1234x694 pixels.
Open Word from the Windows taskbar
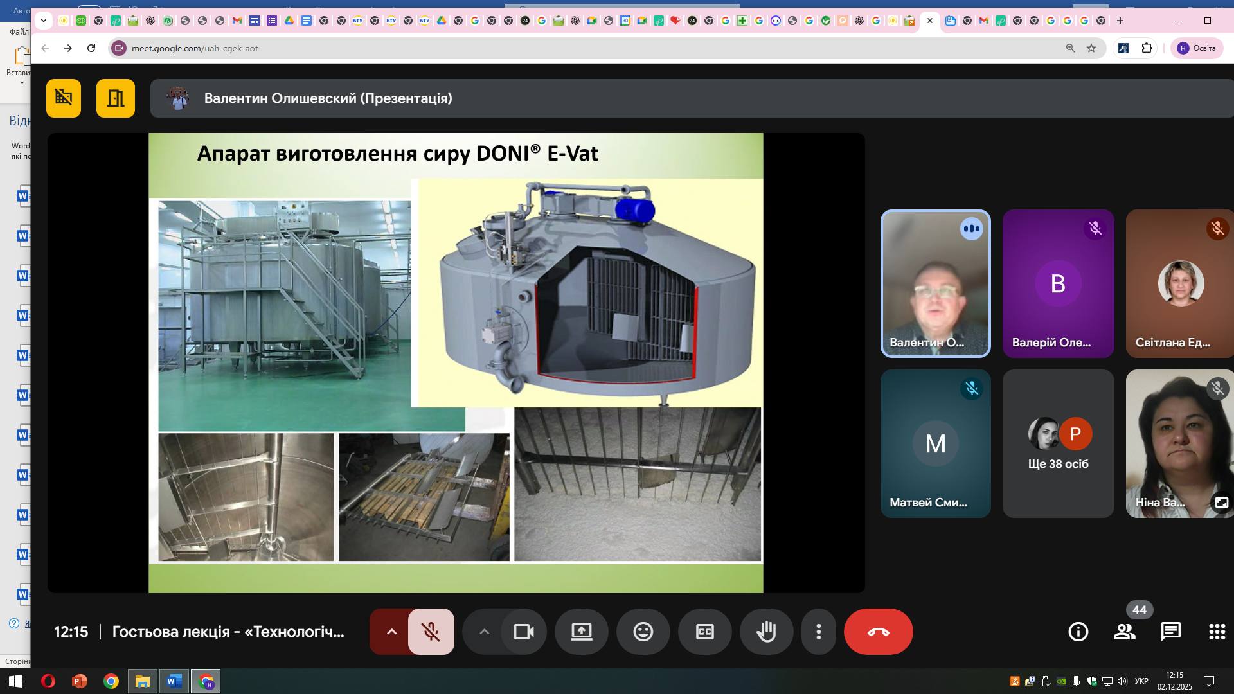click(x=174, y=681)
